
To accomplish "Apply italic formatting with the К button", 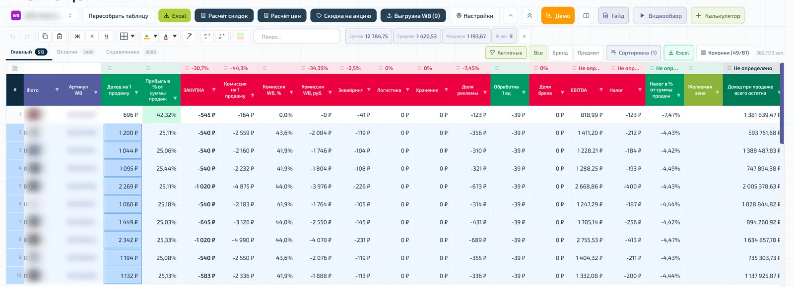I will [92, 36].
